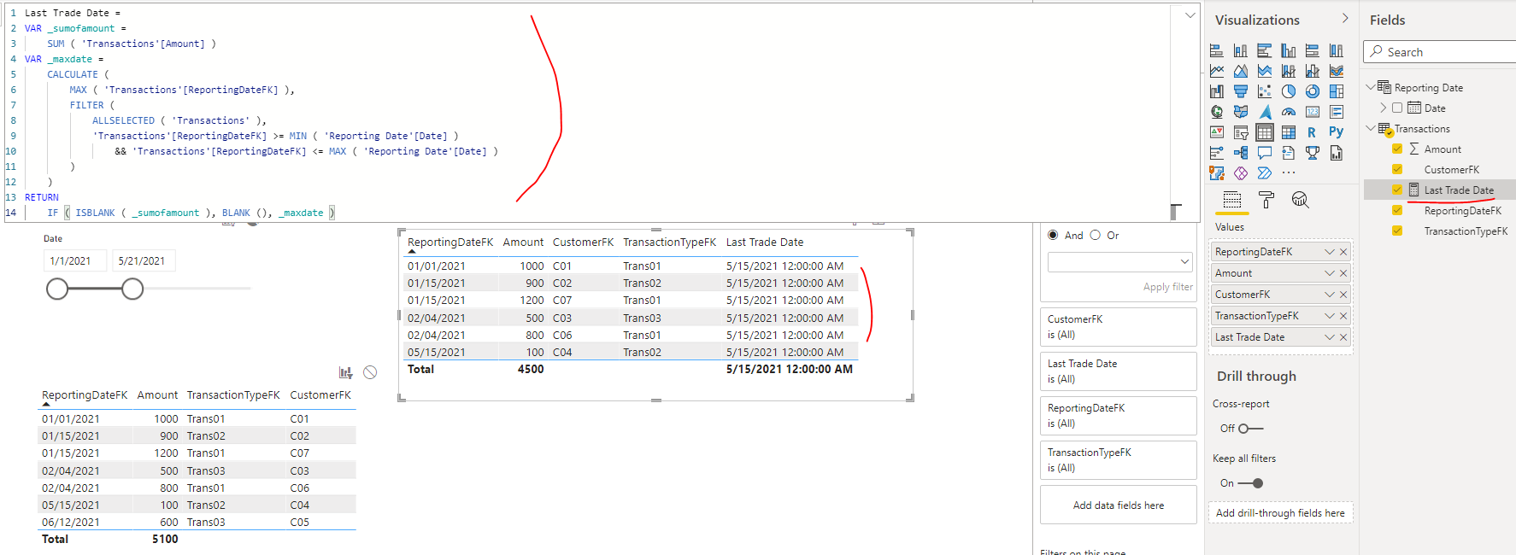Open the Last Trade Date value dropdown arrow
This screenshot has height=555, width=1516.
click(1329, 337)
